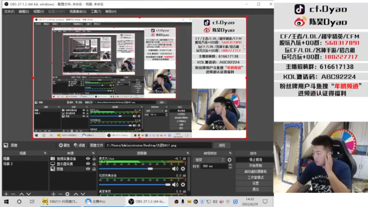Pop out the 混音器 dock panel

click(188, 153)
